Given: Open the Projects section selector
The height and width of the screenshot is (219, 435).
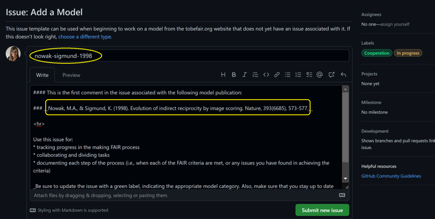Looking at the screenshot, I should [x=369, y=74].
